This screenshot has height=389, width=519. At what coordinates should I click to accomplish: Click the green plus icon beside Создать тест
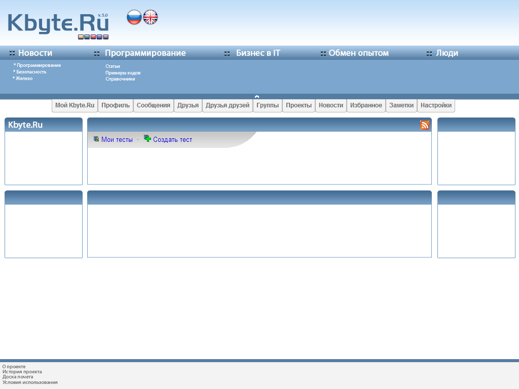(x=147, y=139)
